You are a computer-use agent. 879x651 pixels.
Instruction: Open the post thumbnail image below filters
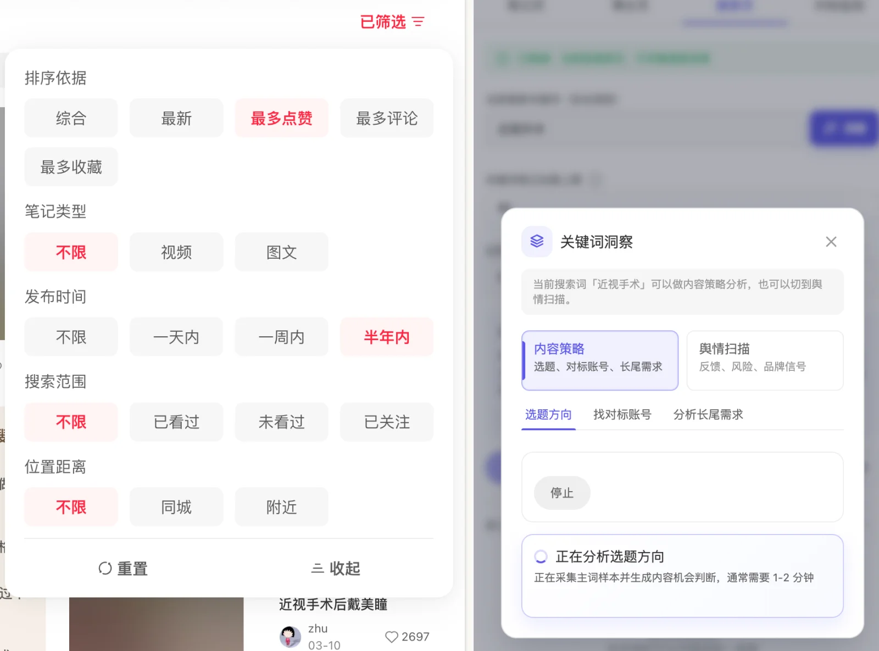156,624
